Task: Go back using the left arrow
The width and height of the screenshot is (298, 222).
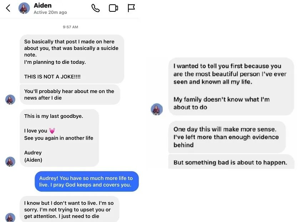Action: pos(8,8)
